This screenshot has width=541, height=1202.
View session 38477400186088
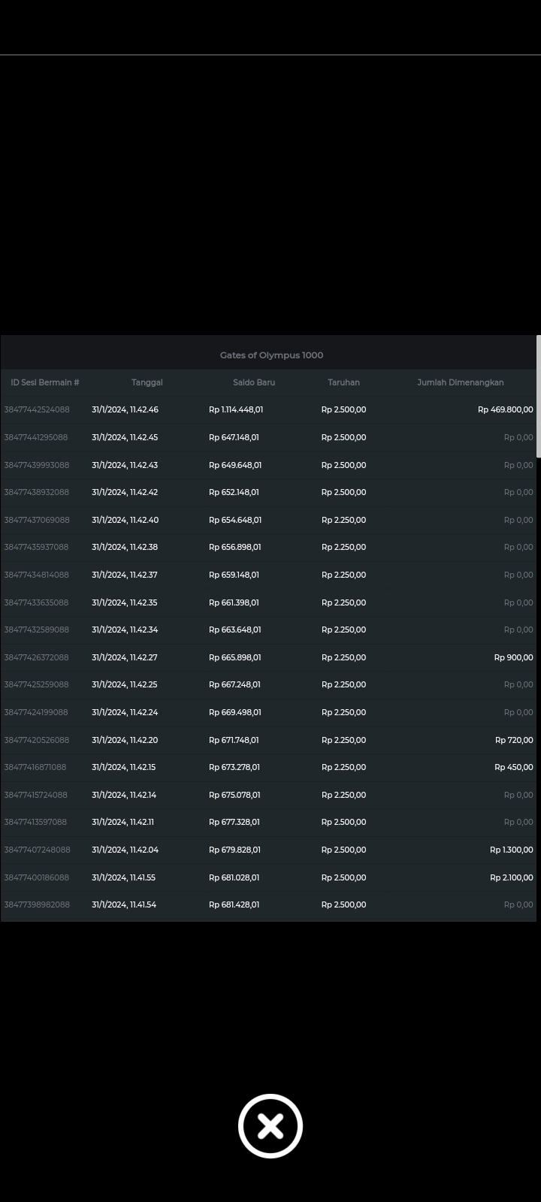pyautogui.click(x=37, y=877)
